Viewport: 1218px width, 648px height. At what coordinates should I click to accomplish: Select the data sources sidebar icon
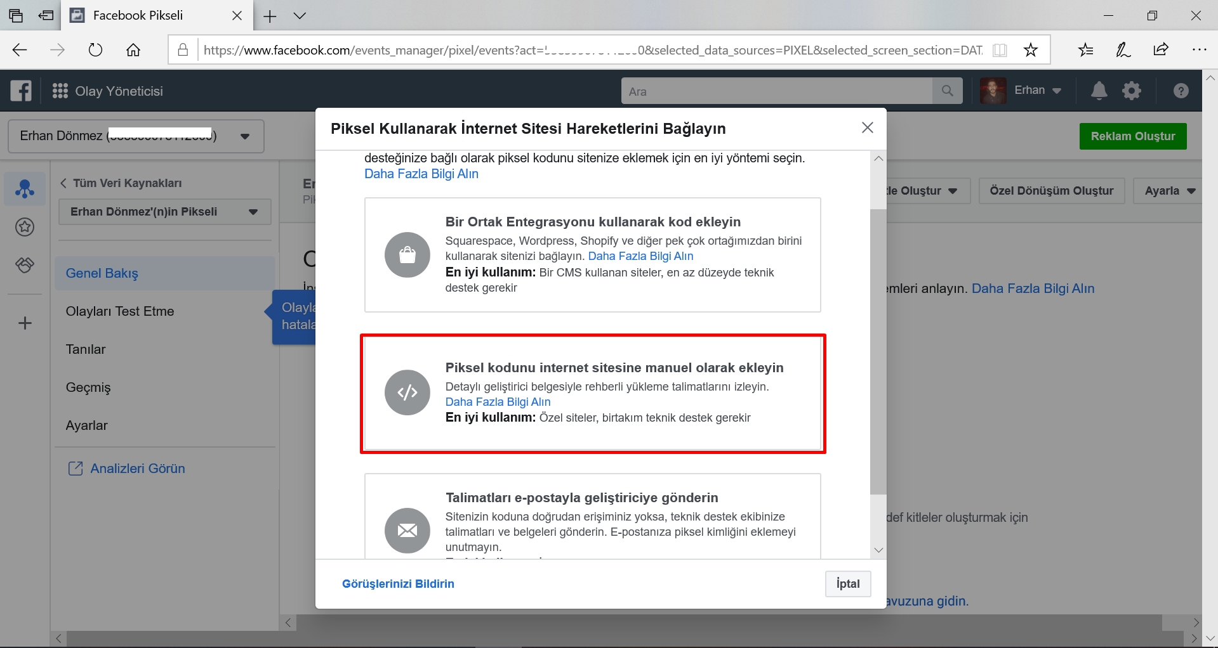(x=25, y=188)
